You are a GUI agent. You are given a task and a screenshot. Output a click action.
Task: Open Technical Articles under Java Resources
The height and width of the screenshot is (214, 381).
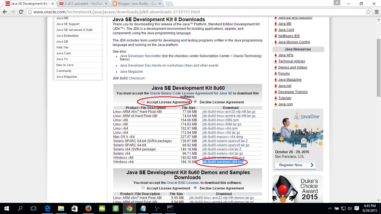pos(292,61)
